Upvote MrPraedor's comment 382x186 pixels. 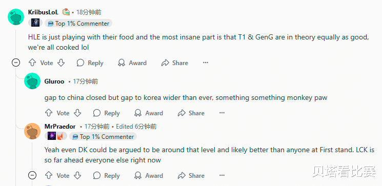[49, 175]
